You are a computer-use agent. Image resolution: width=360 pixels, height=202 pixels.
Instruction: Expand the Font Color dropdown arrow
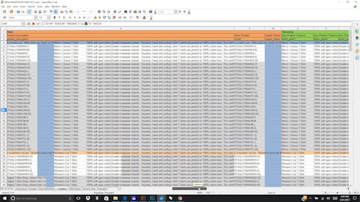tap(148, 17)
